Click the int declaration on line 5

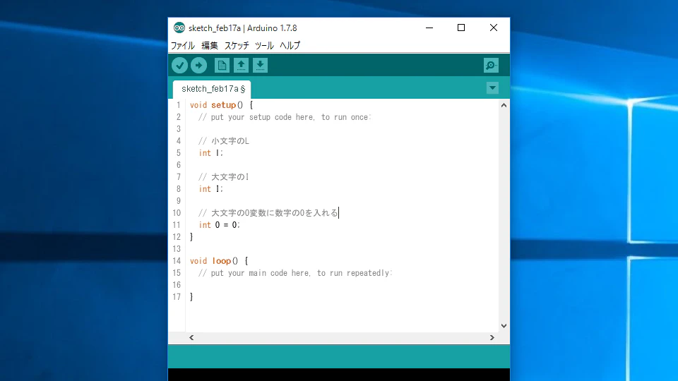click(211, 153)
